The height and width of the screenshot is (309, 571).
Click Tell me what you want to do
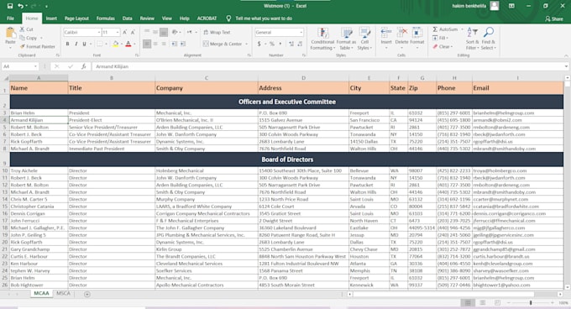pyautogui.click(x=264, y=18)
